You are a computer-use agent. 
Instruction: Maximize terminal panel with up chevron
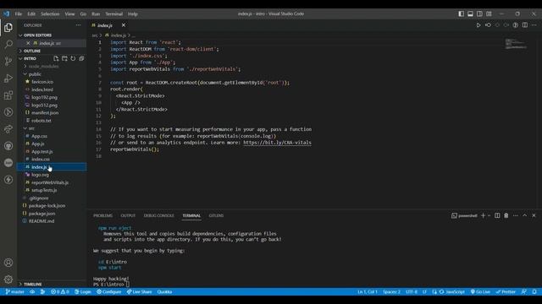point(525,215)
